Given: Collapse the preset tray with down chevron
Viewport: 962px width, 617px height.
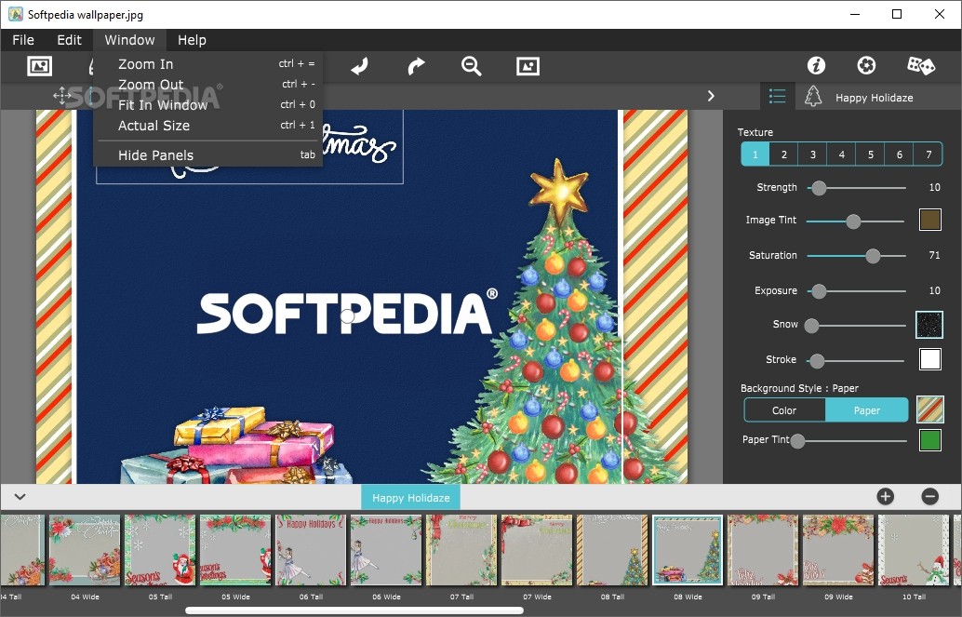Looking at the screenshot, I should (x=20, y=497).
